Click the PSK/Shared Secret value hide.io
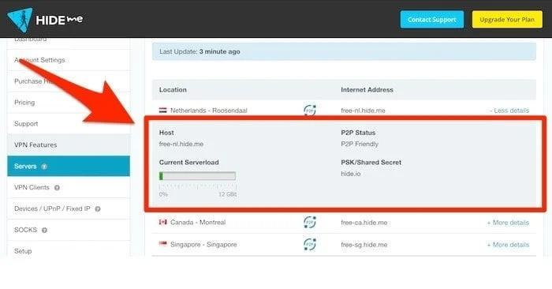Image resolution: width=552 pixels, height=289 pixels. [351, 174]
